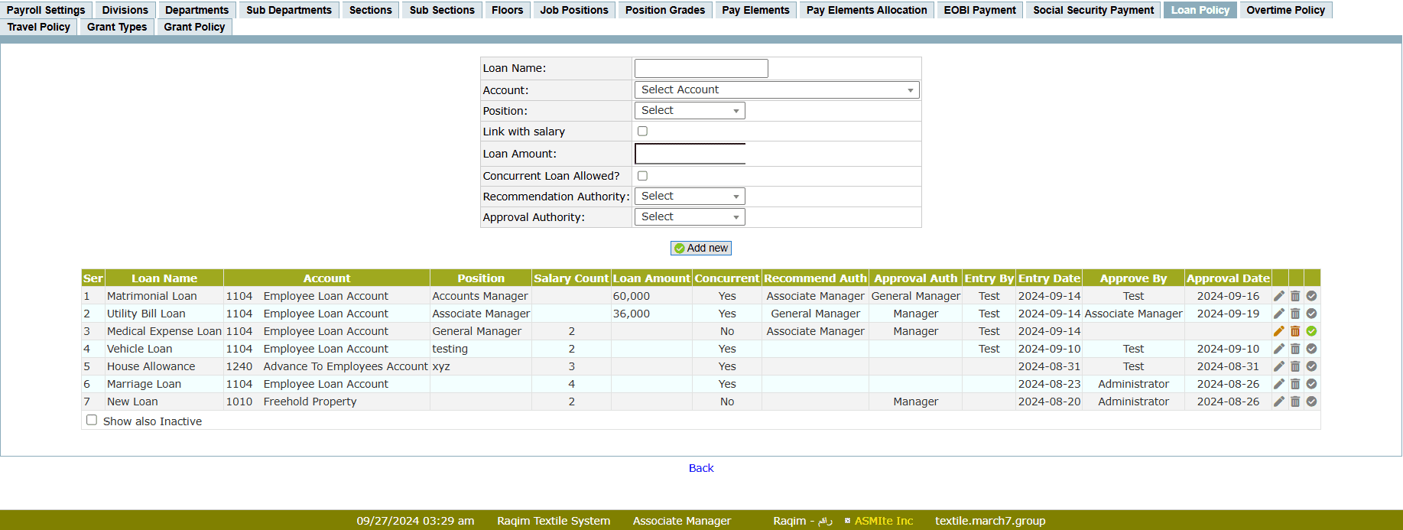Click edit pencil icon for Matrimonial Loan
The width and height of the screenshot is (1403, 530).
tap(1278, 296)
